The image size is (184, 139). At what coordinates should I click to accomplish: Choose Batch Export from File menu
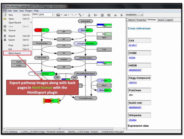coord(15,53)
